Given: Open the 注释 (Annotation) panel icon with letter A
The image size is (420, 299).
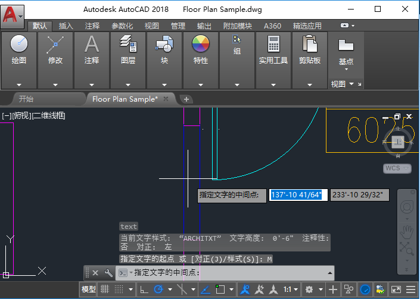Looking at the screenshot, I should click(92, 44).
